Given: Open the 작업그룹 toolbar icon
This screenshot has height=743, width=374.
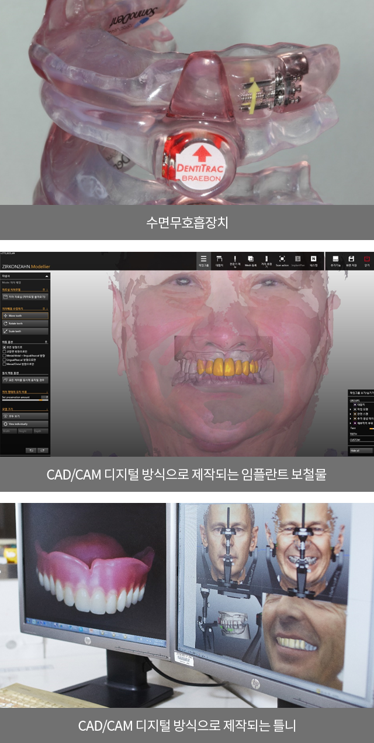Looking at the screenshot, I should (x=203, y=260).
